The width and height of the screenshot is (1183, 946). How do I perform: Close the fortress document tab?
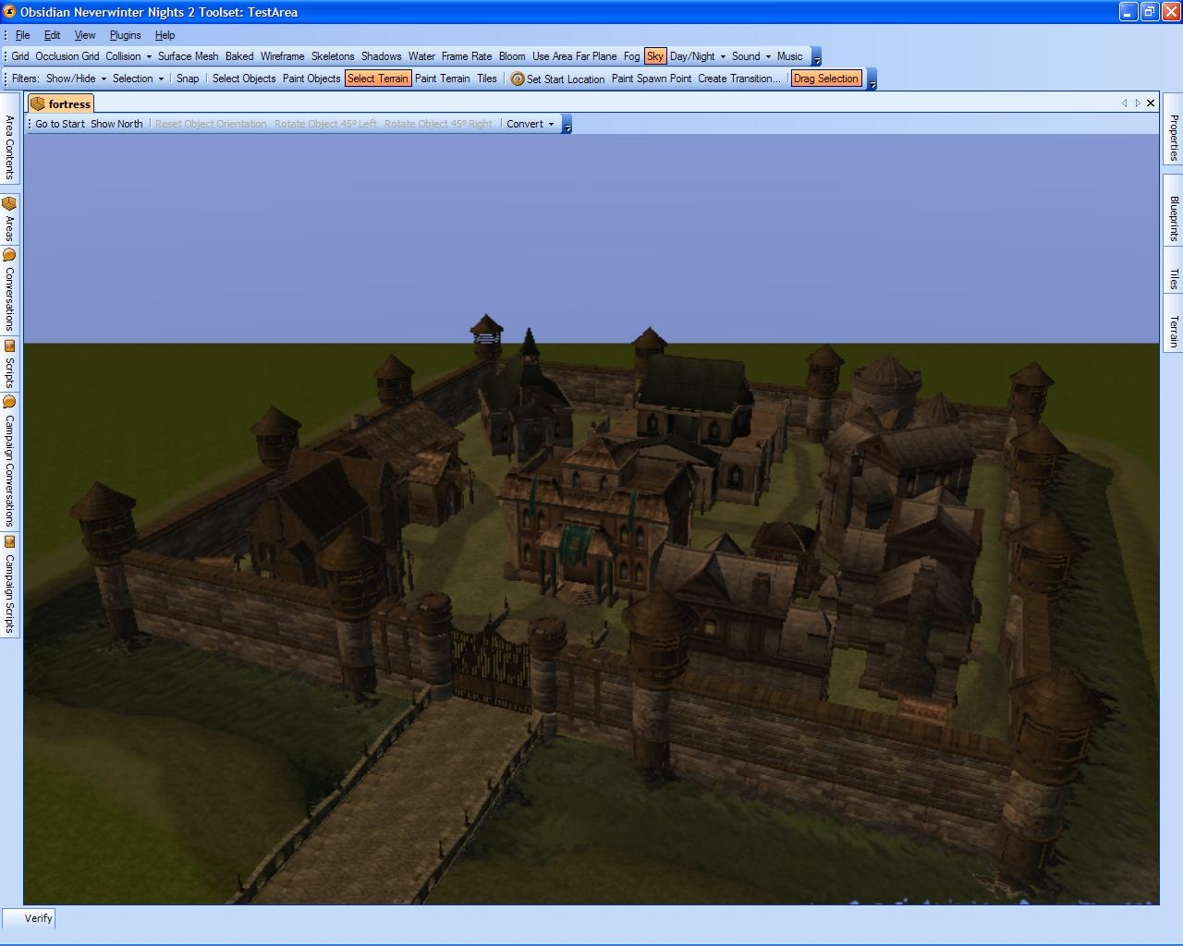(1151, 103)
